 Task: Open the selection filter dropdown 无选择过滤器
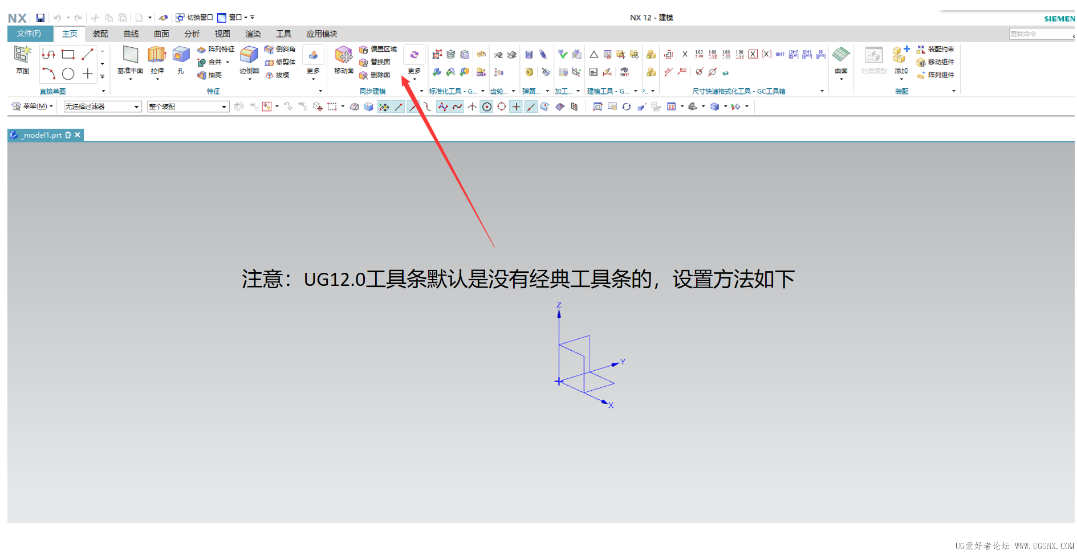[103, 106]
